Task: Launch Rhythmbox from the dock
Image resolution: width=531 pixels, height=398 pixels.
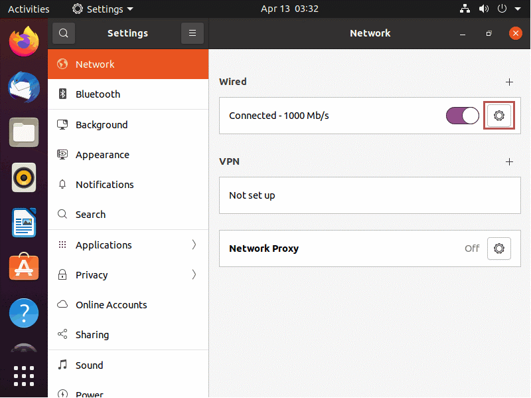Action: [24, 177]
